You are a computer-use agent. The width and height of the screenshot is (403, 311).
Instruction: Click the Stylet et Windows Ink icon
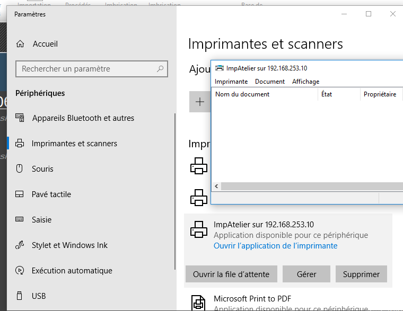click(20, 245)
